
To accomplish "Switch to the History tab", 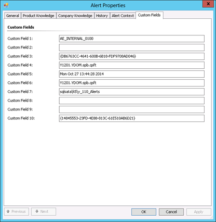I will [x=102, y=16].
